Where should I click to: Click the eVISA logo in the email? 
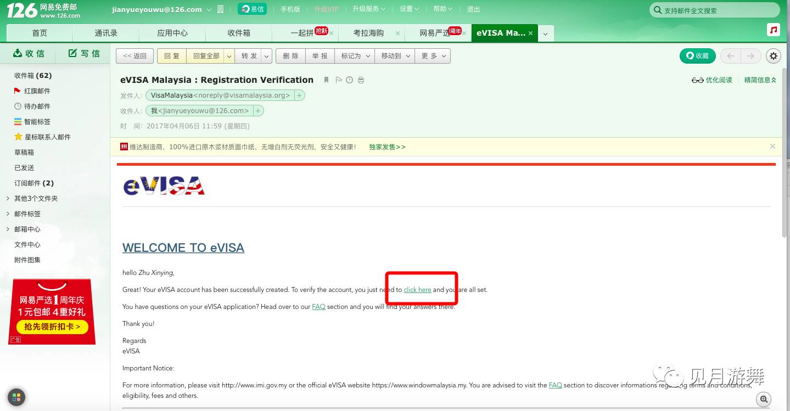164,186
